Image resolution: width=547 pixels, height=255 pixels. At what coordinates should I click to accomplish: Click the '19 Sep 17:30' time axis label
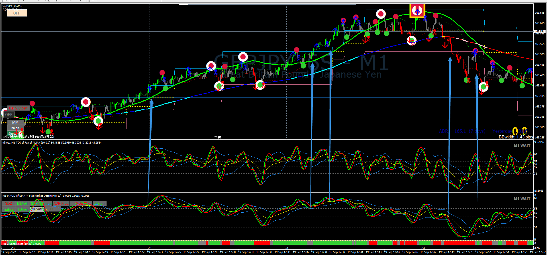[x=228, y=252]
